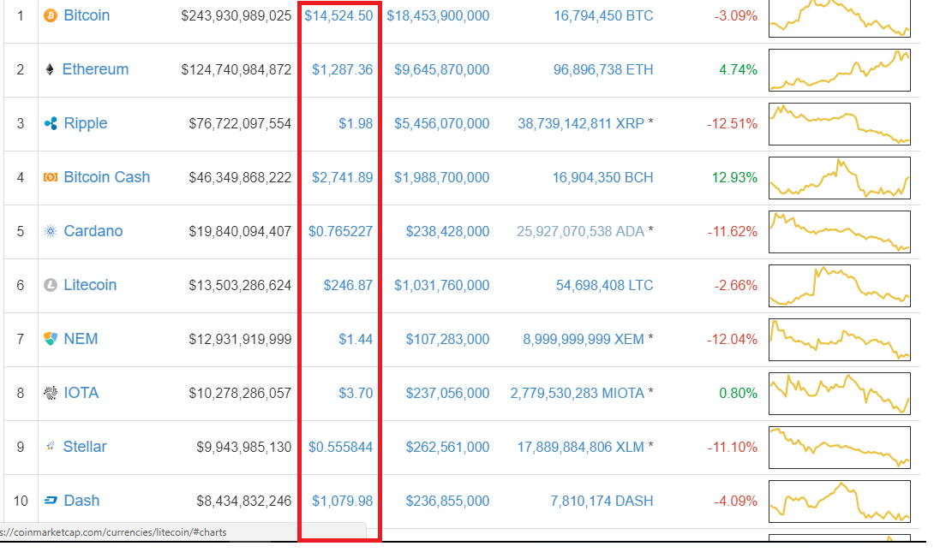Click Bitcoin market cap $243,930,989,025

click(x=236, y=16)
